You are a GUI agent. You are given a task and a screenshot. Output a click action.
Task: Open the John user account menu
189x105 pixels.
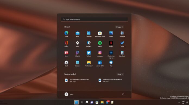[x=69, y=94]
